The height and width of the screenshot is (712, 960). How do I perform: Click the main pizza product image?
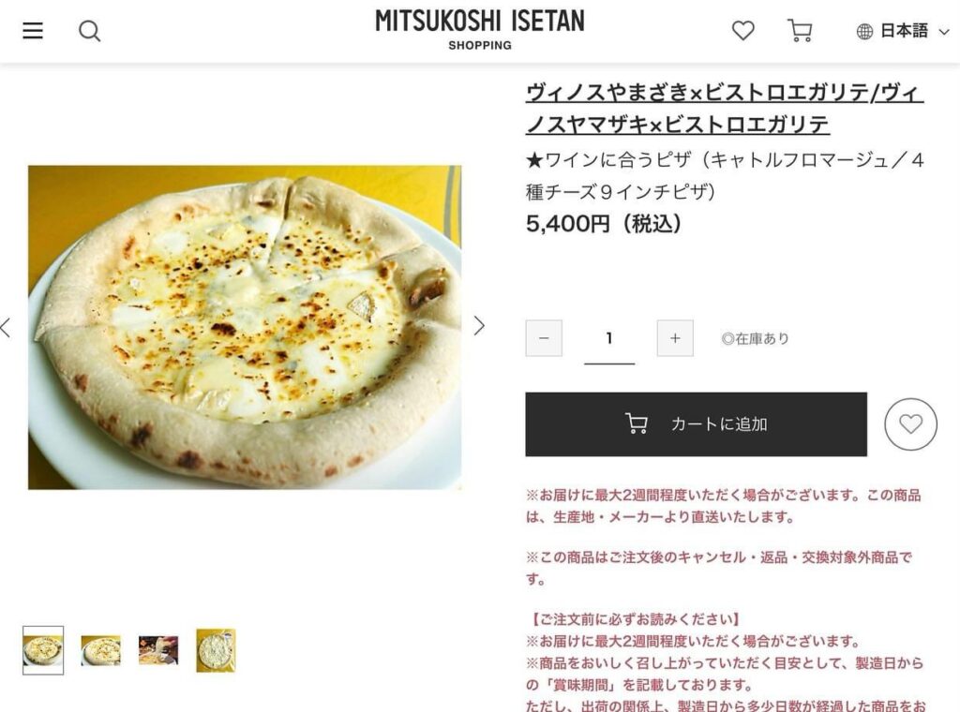(x=245, y=327)
